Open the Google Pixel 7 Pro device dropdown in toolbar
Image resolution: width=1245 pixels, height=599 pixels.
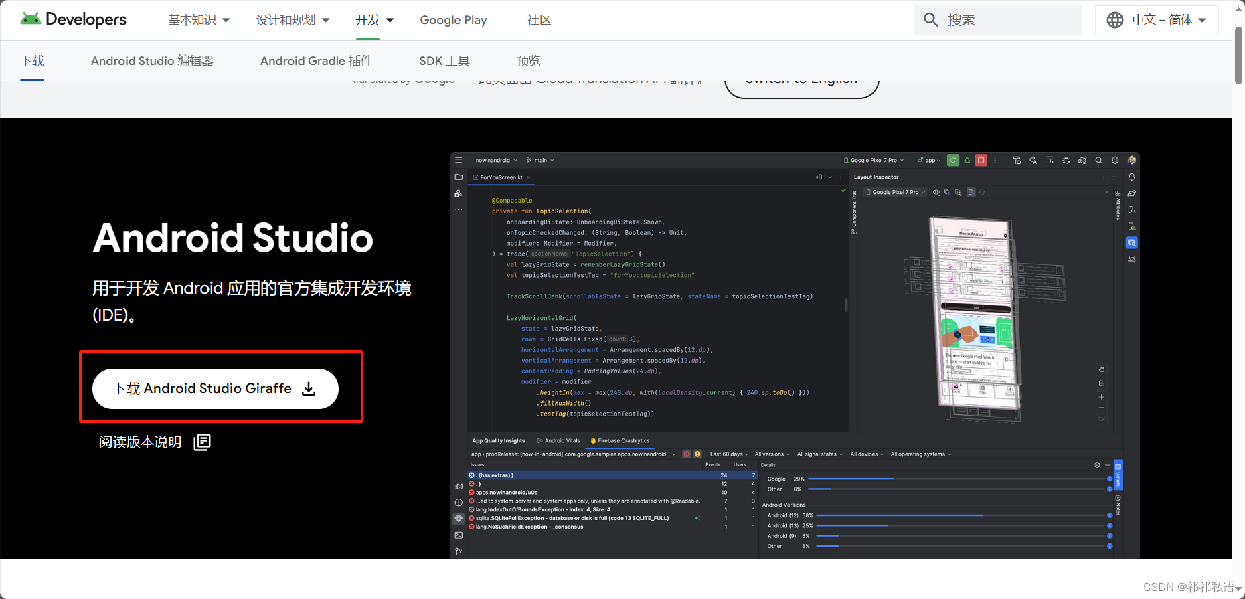coord(874,160)
